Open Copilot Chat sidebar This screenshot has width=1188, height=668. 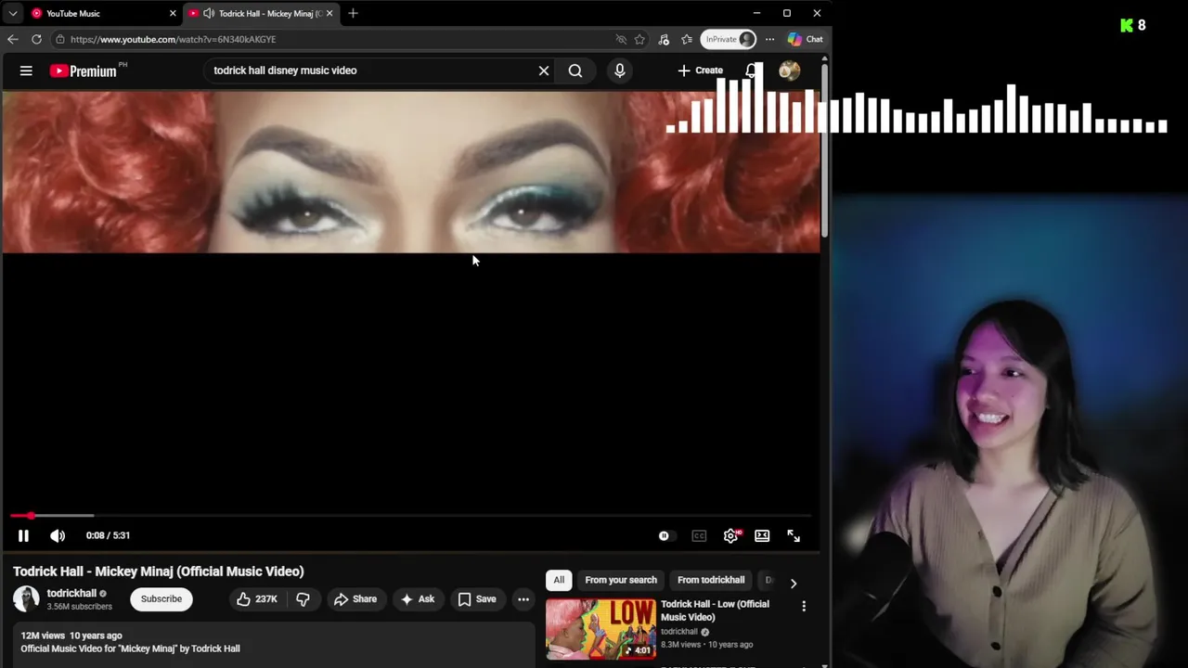tap(806, 39)
